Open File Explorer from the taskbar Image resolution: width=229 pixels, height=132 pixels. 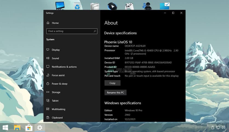coord(17,128)
